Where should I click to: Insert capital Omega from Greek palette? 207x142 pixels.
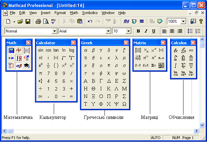[x=124, y=104]
